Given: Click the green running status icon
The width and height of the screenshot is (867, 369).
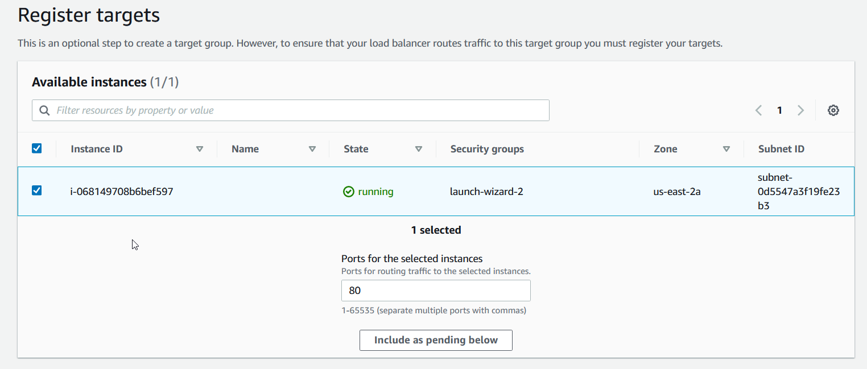Looking at the screenshot, I should tap(349, 192).
